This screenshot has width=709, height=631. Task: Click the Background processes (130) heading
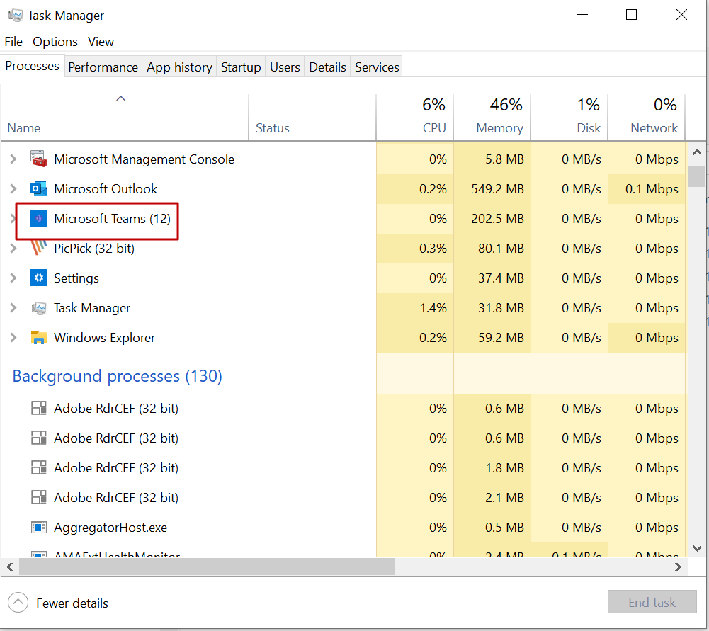pyautogui.click(x=117, y=376)
